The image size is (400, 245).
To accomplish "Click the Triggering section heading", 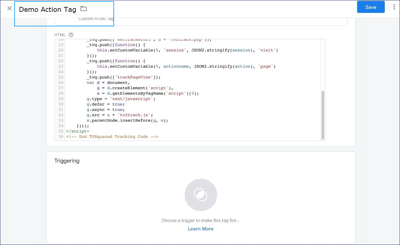I will (x=67, y=161).
